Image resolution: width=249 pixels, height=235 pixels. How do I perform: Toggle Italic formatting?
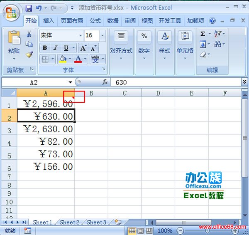pyautogui.click(x=56, y=48)
